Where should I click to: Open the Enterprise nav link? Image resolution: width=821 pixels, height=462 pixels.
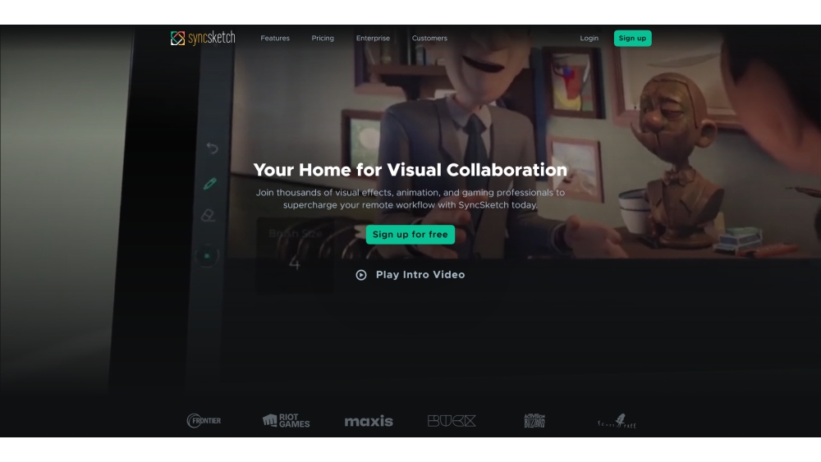point(373,39)
